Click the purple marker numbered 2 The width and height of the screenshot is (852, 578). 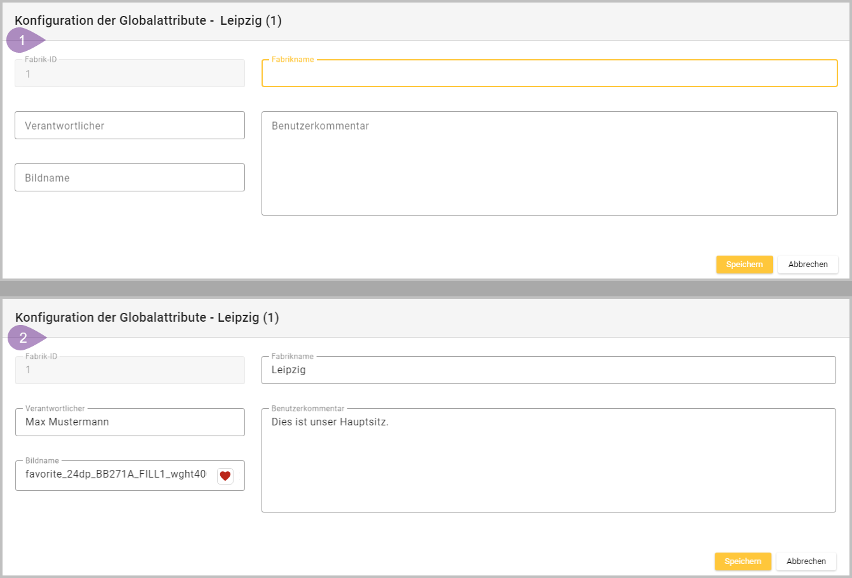(25, 338)
